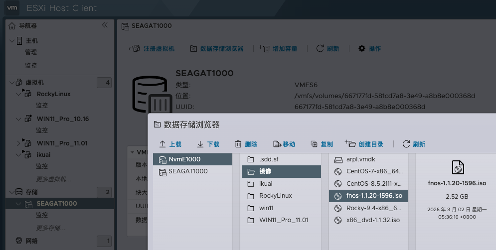The image size is (496, 250).
Task: Click 更多存储... link
Action: (x=50, y=228)
